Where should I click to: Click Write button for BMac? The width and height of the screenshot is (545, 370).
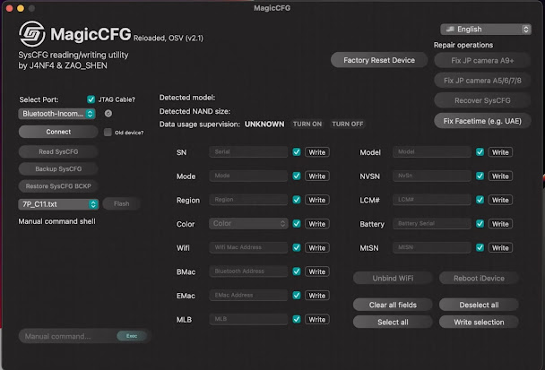point(317,271)
